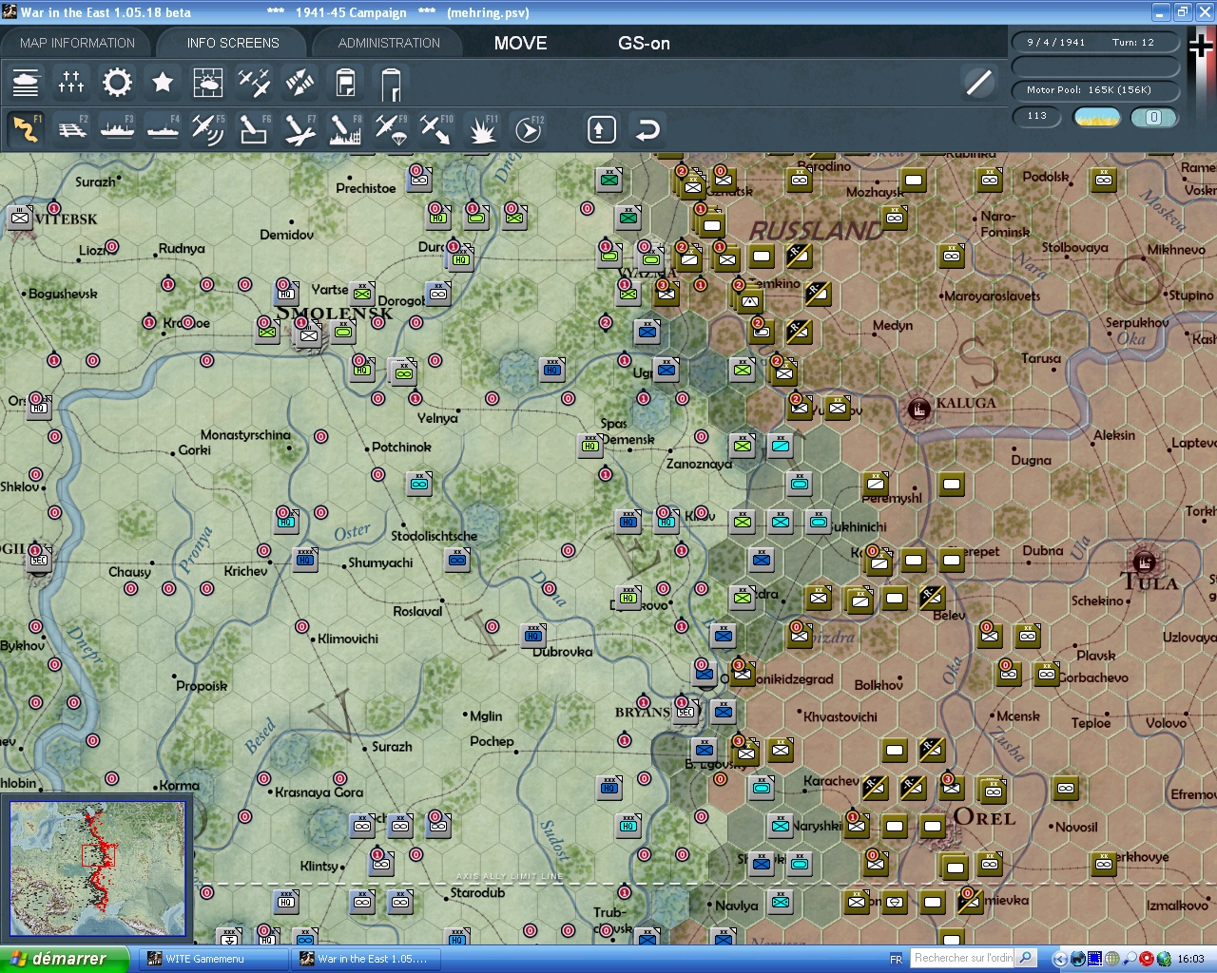Open the Windows démarrer start button
Image resolution: width=1217 pixels, height=973 pixels.
[x=64, y=959]
